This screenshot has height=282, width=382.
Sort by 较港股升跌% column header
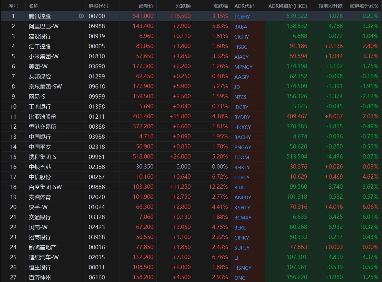pos(364,6)
